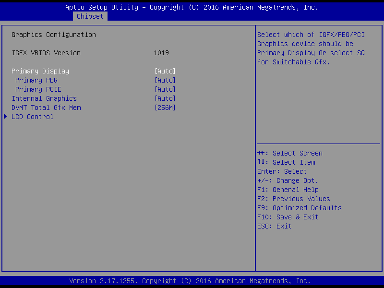This screenshot has height=288, width=384.
Task: Click the F9: Optimized Defaults hint
Action: pyautogui.click(x=300, y=208)
